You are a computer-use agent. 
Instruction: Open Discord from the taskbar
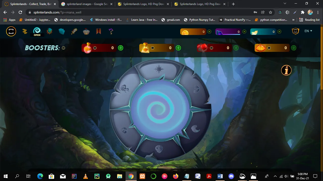pyautogui.click(x=231, y=176)
